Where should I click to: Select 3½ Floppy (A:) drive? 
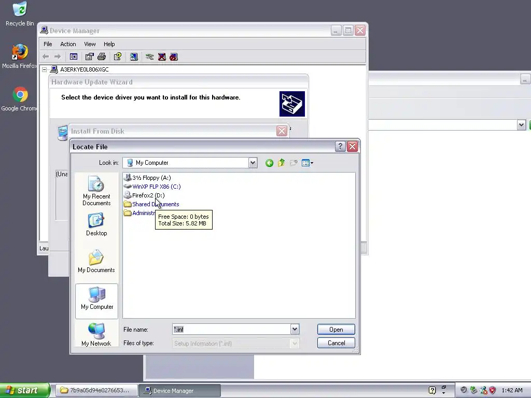pos(147,178)
